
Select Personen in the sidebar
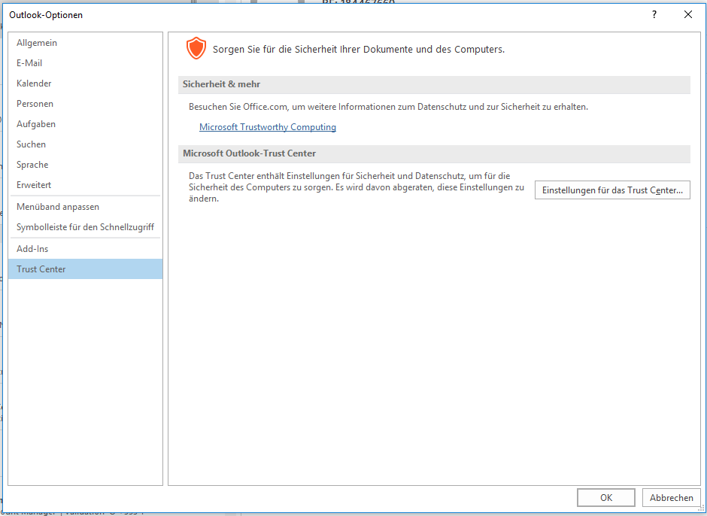[x=35, y=104]
